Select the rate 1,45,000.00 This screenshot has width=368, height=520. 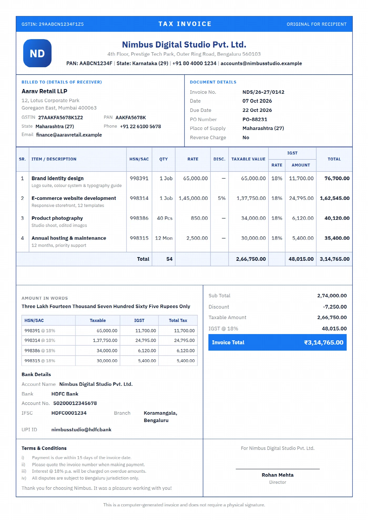(x=193, y=198)
